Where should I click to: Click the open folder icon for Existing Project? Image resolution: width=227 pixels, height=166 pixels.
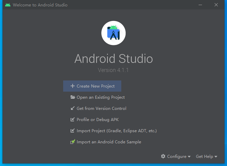pos(73,97)
